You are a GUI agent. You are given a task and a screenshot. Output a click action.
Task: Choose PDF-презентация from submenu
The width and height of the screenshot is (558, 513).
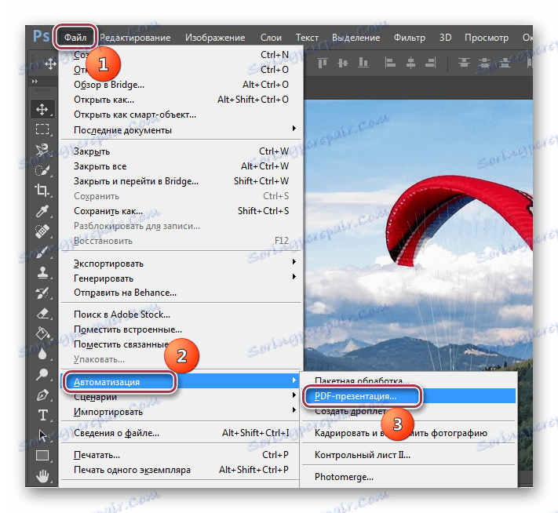tap(409, 396)
